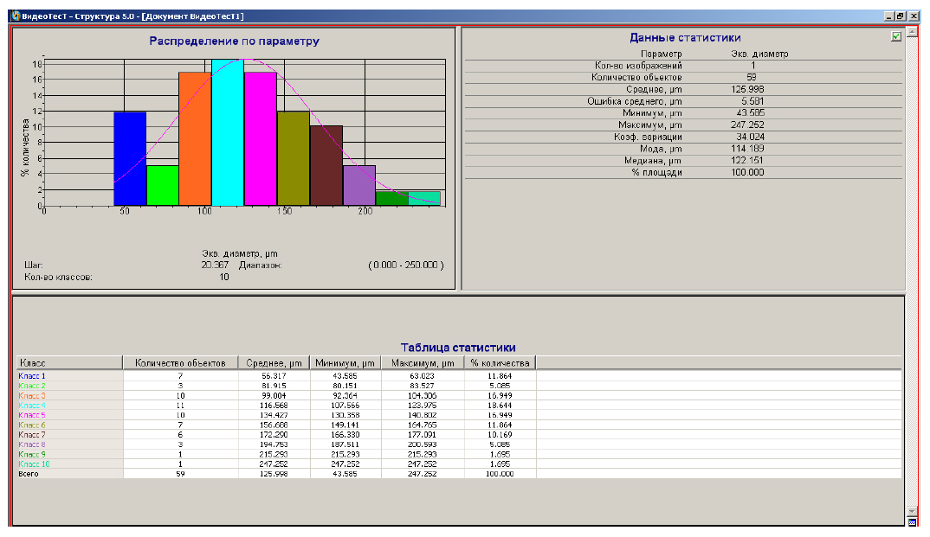Screen dimensions: 930x537
Task: Click the Среднее, µm column header
Action: (x=274, y=363)
